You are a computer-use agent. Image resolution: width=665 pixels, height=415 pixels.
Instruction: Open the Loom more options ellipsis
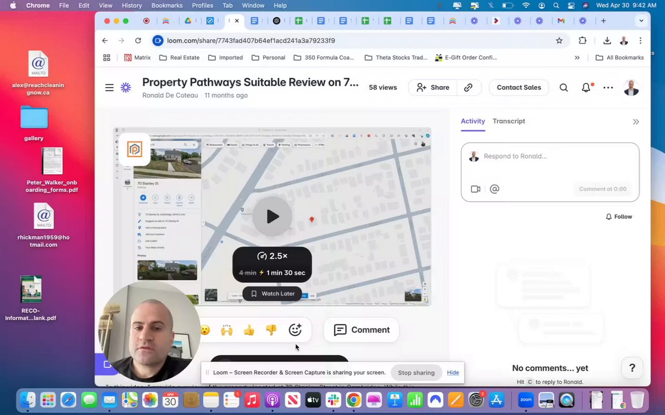click(608, 88)
